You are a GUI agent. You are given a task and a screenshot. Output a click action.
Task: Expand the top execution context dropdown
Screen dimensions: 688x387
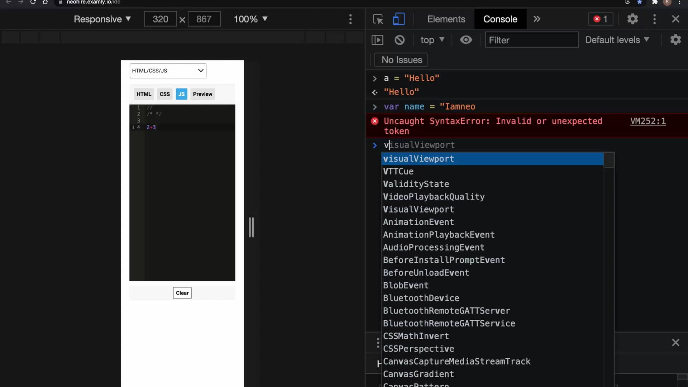pos(433,40)
